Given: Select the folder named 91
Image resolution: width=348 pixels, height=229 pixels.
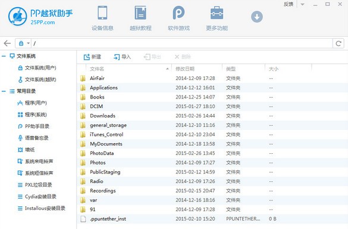Looking at the screenshot, I should point(93,209).
